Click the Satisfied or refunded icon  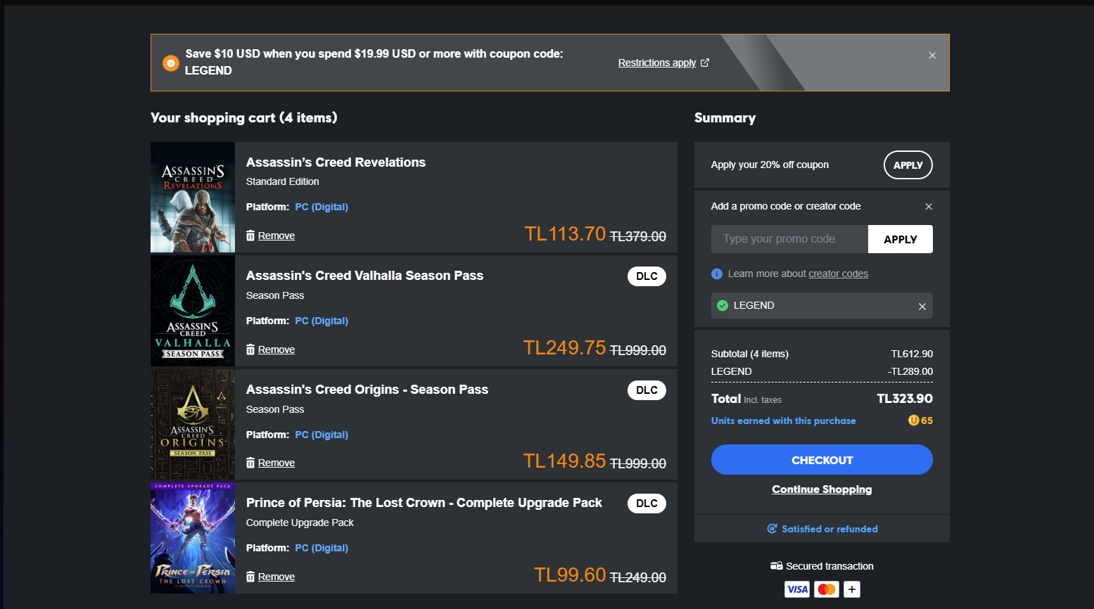(x=772, y=529)
